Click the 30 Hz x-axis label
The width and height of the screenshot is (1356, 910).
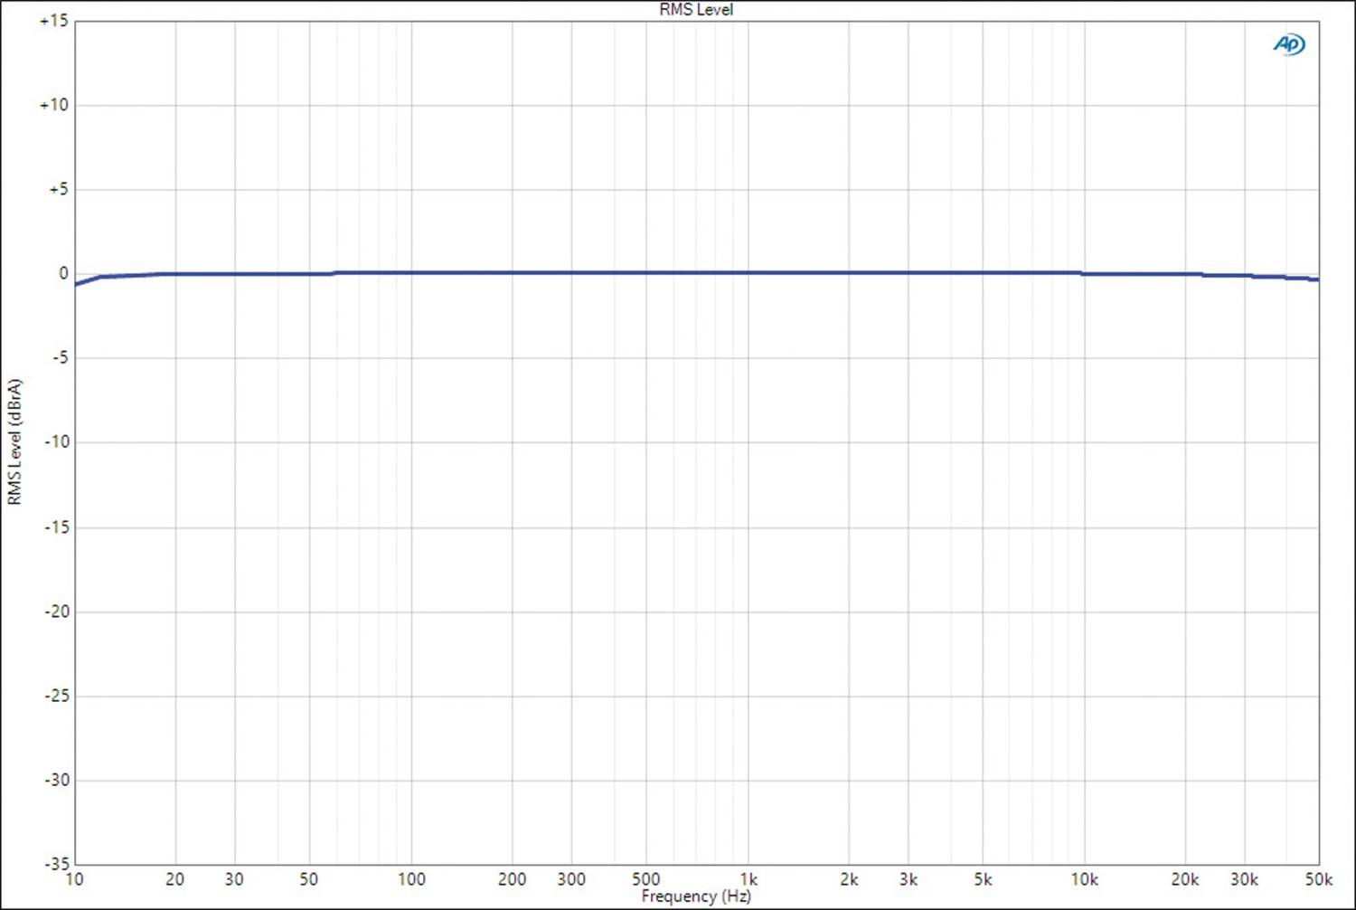(x=234, y=879)
